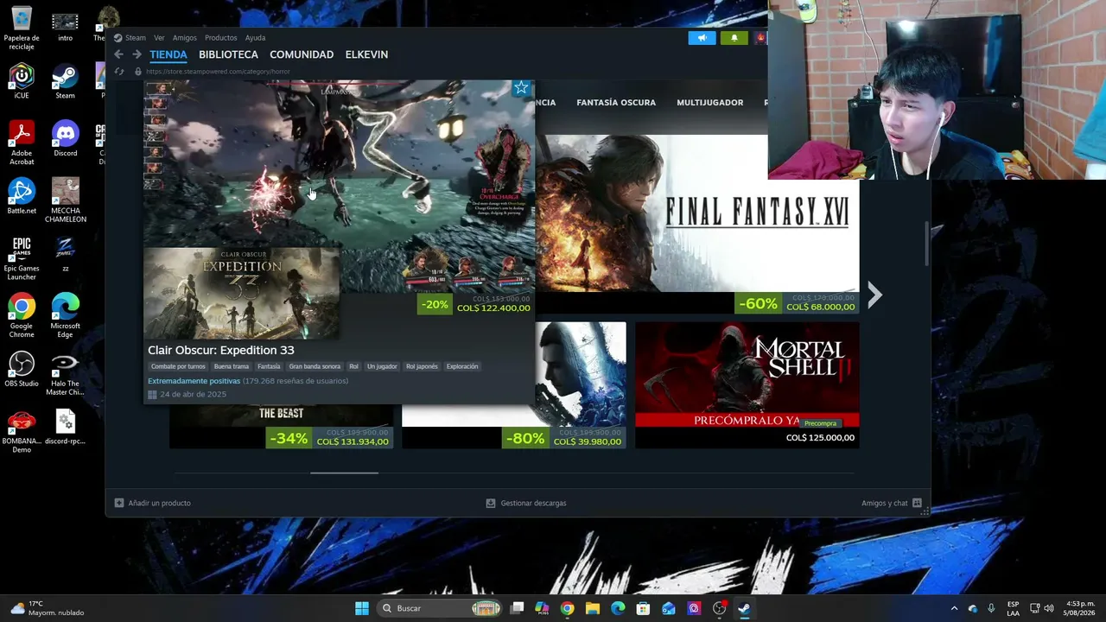Select Steam desktop shortcut
This screenshot has width=1106, height=622.
65,81
